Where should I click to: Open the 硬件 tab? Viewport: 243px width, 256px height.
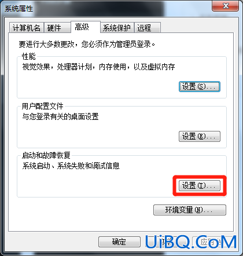point(57,28)
